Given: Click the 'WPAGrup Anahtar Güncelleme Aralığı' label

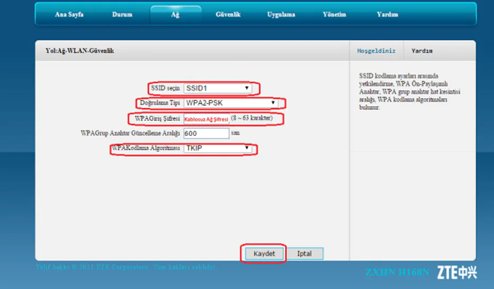Looking at the screenshot, I should (x=130, y=133).
